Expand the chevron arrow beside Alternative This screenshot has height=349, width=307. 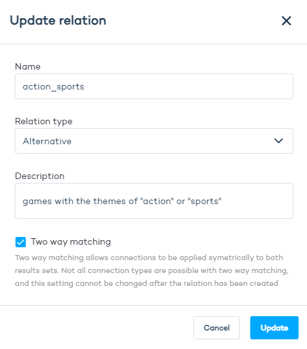click(279, 141)
